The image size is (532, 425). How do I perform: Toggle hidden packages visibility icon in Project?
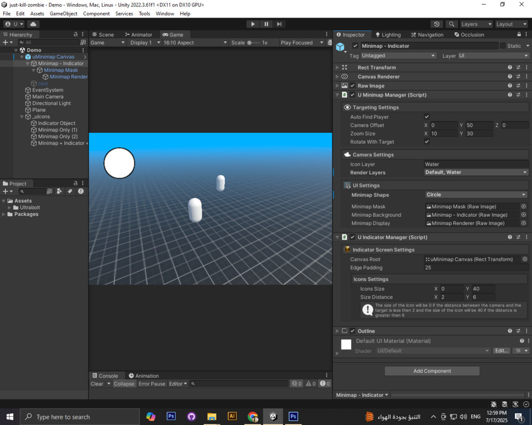tap(81, 191)
